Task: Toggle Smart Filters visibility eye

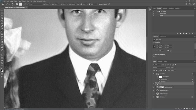Action: [158, 77]
